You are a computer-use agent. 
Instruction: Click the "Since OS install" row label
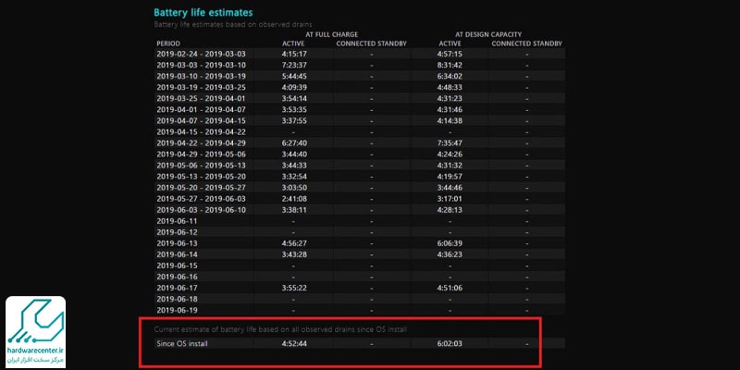pos(182,343)
